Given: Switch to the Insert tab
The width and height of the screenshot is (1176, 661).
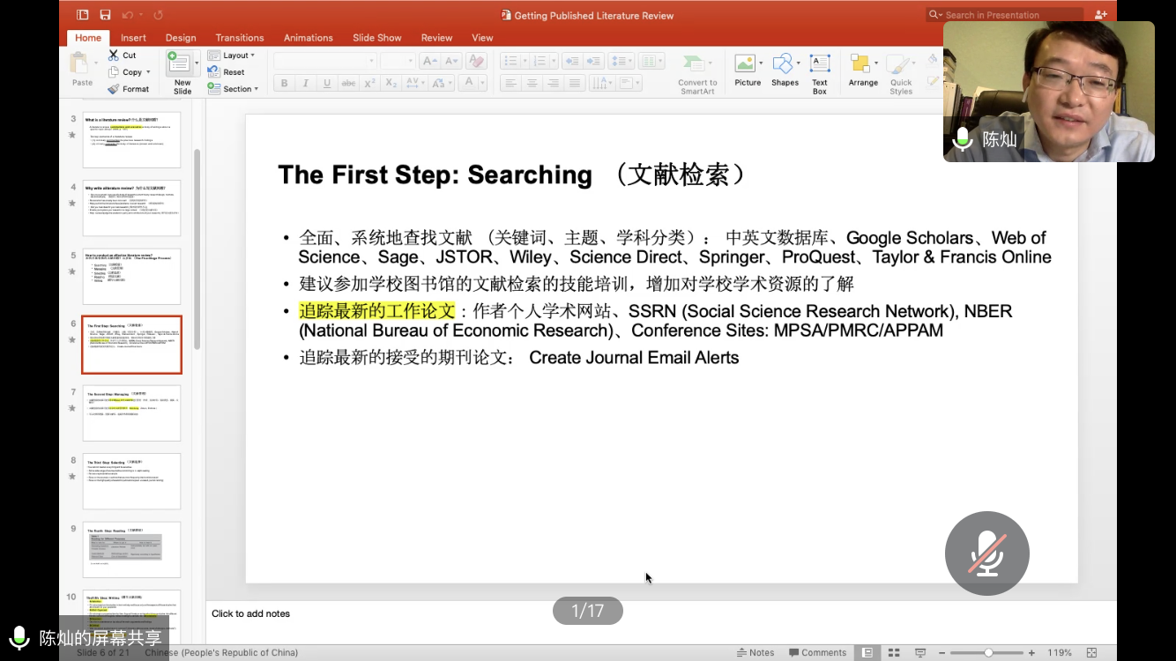Looking at the screenshot, I should [133, 38].
